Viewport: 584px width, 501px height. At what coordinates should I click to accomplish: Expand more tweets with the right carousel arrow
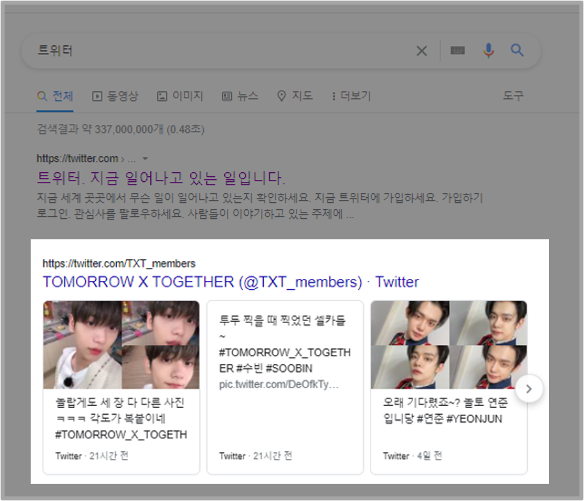point(529,388)
